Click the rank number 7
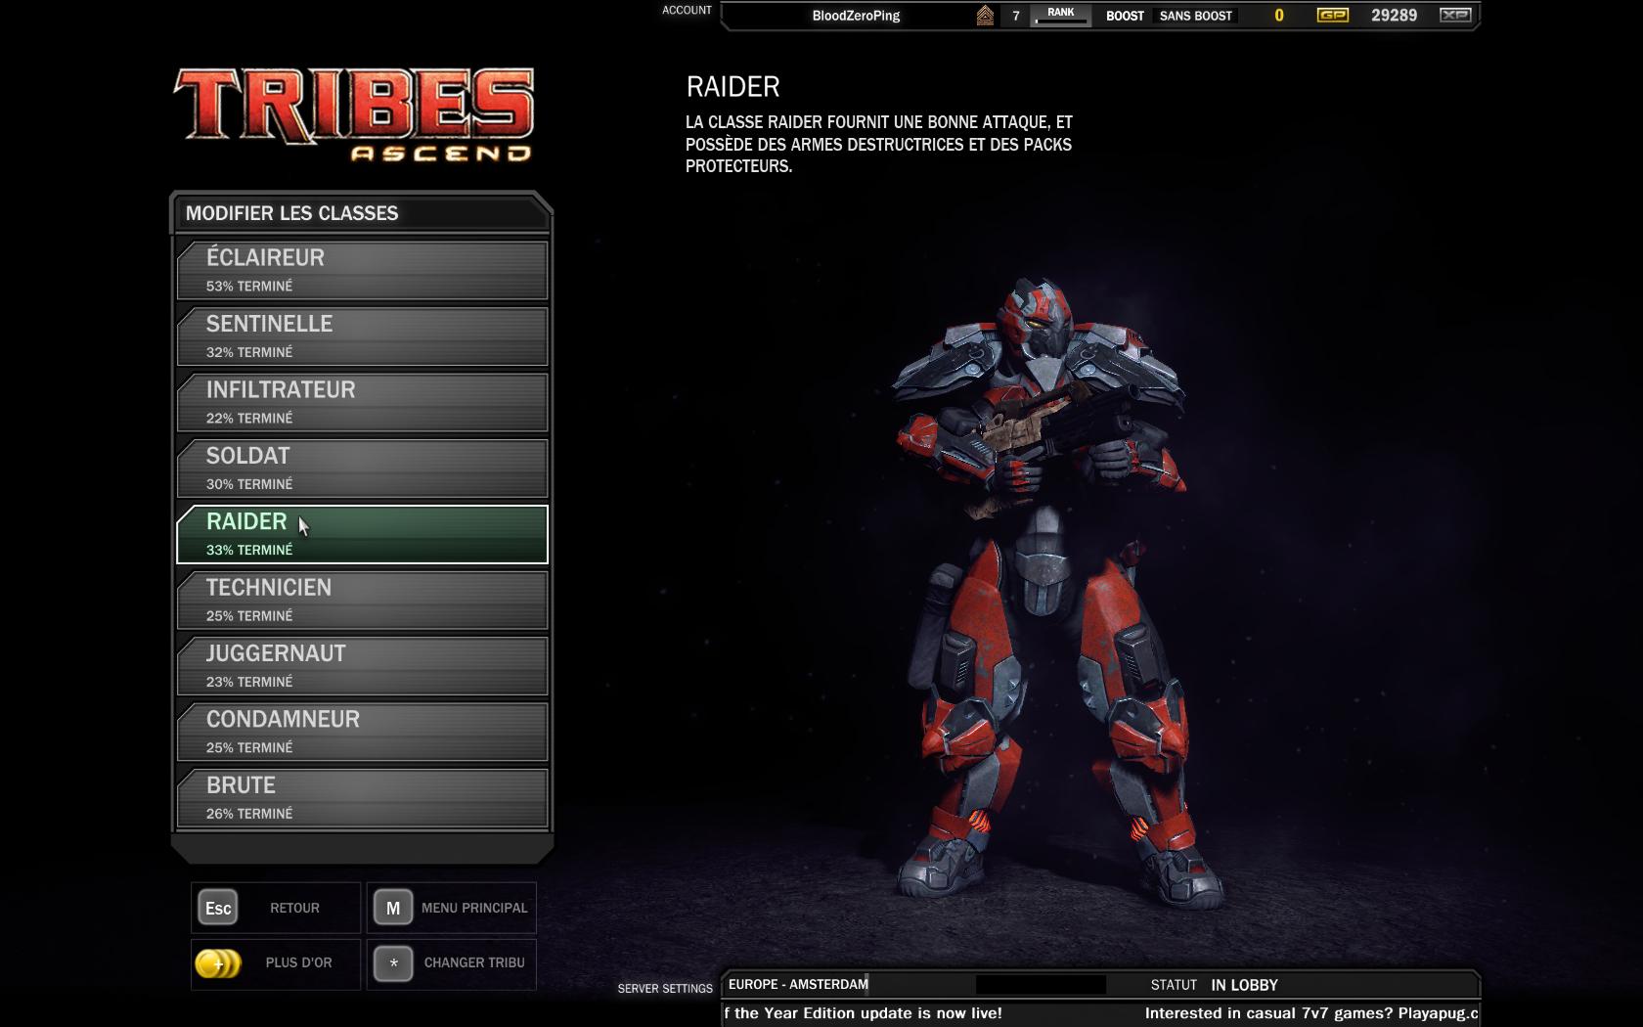This screenshot has height=1027, width=1643. pyautogui.click(x=1016, y=16)
